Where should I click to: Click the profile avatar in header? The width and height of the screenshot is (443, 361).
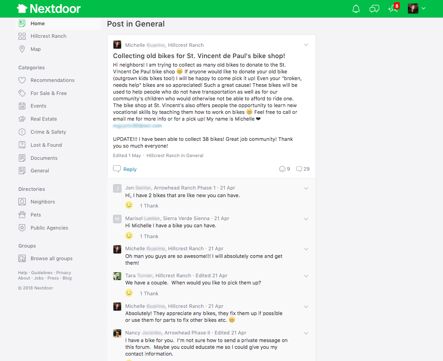413,9
